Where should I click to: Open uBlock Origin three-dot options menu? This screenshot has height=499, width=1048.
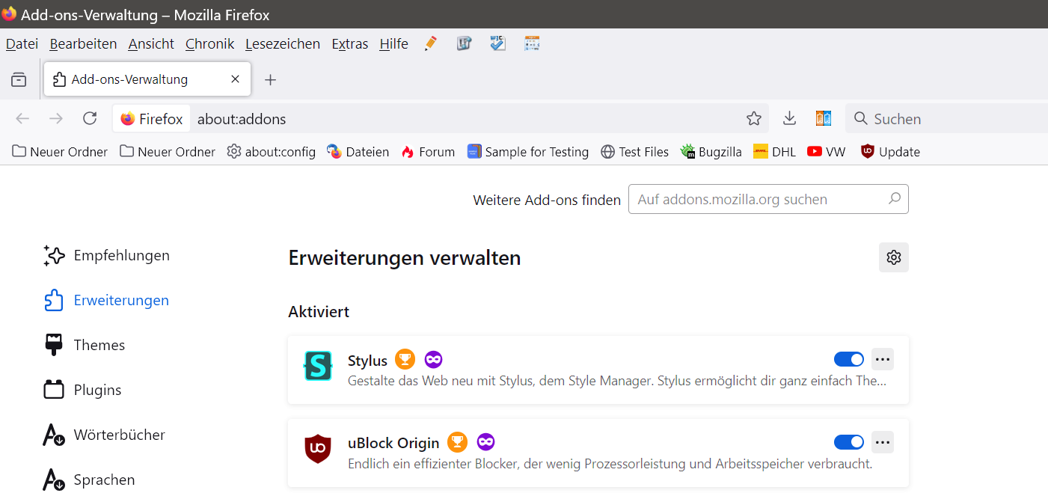click(883, 441)
